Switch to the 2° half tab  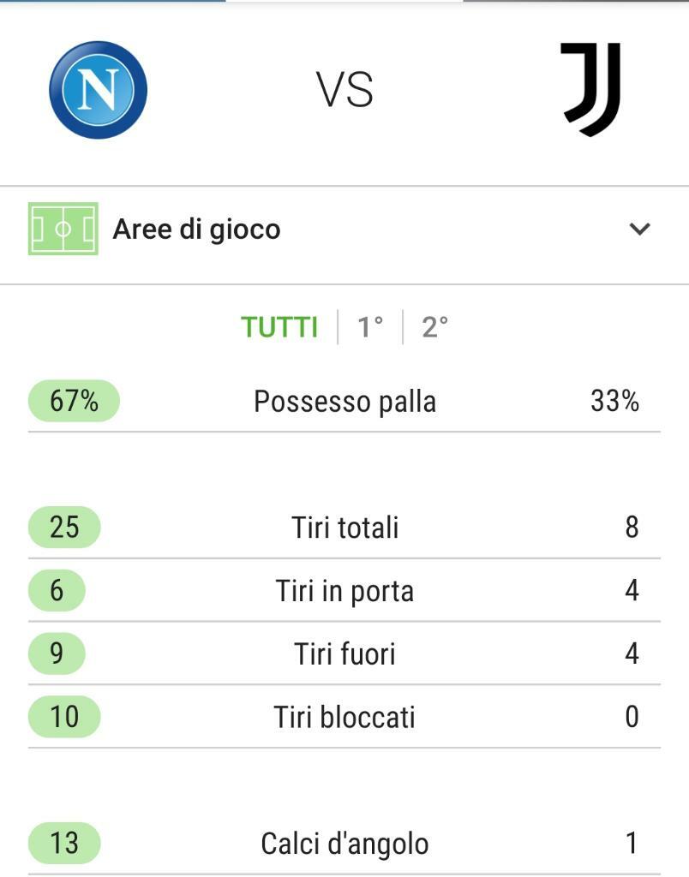click(x=434, y=327)
